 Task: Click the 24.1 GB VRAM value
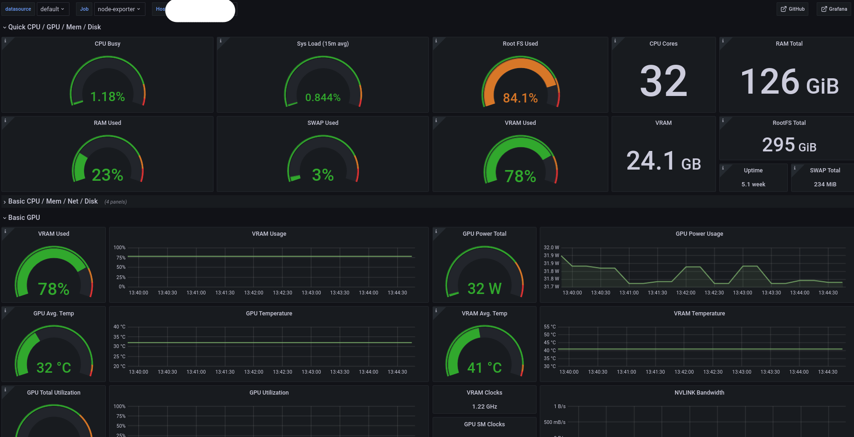pos(663,161)
